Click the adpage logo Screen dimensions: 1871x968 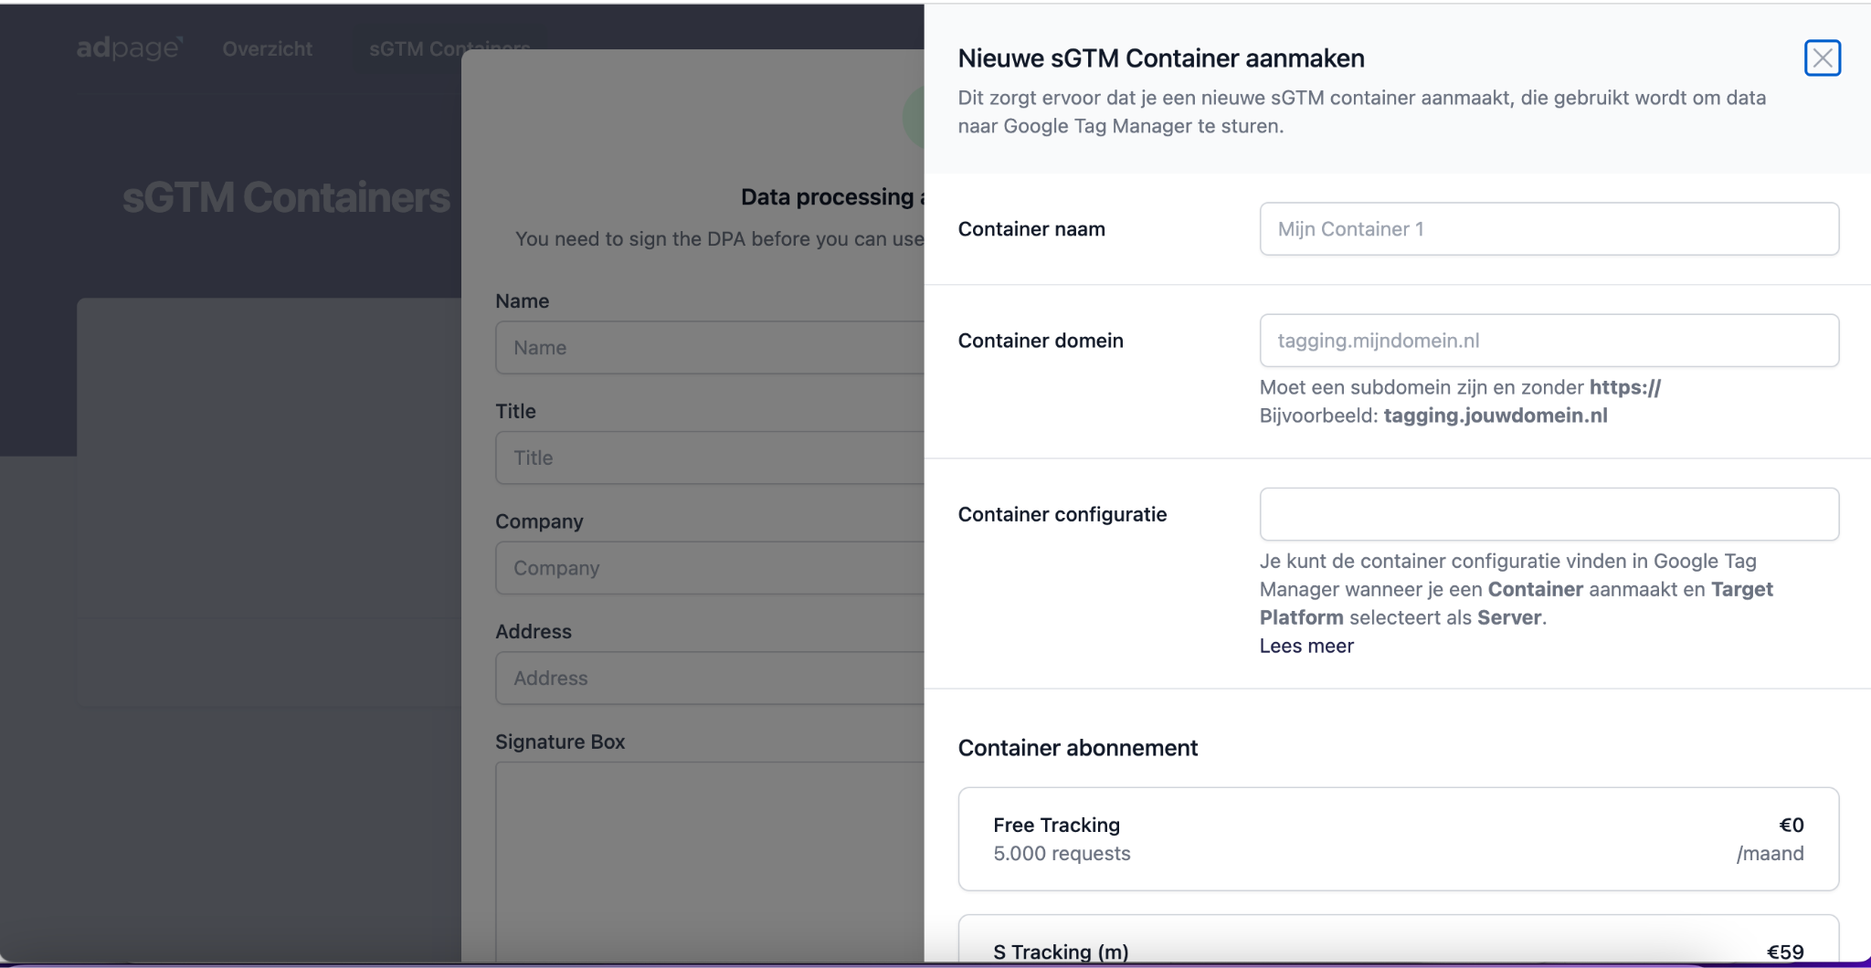pyautogui.click(x=130, y=48)
